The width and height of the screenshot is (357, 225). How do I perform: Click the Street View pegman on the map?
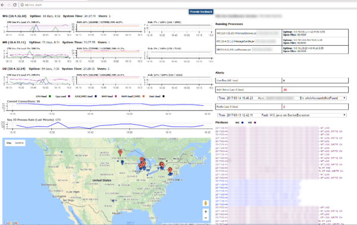(x=206, y=203)
